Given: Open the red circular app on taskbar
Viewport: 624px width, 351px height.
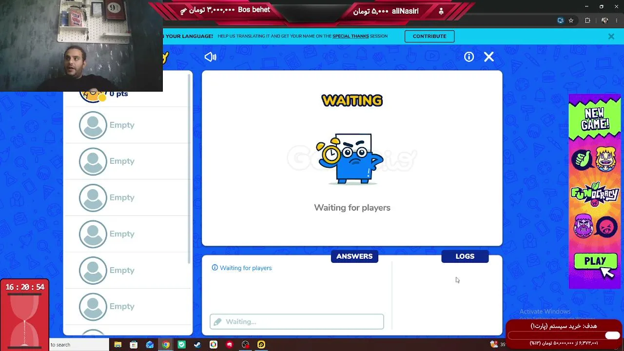Looking at the screenshot, I should point(230,345).
